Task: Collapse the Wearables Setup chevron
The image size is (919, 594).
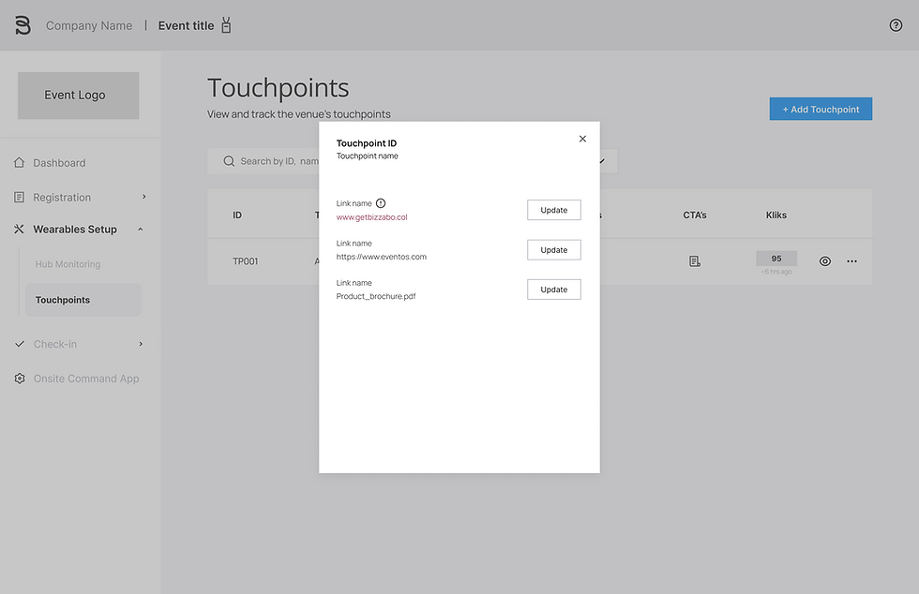Action: tap(140, 229)
